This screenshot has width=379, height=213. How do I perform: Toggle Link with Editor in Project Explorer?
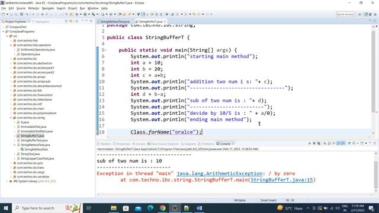point(70,21)
